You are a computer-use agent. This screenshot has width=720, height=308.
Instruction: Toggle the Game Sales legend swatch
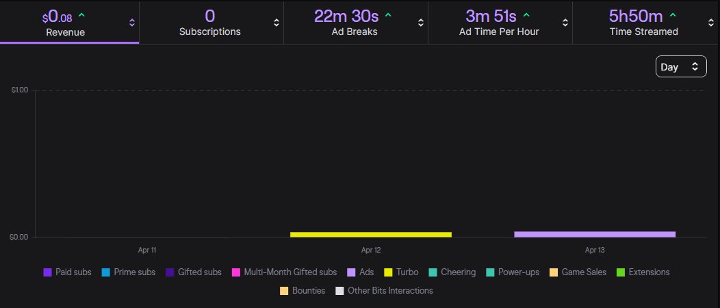point(554,272)
